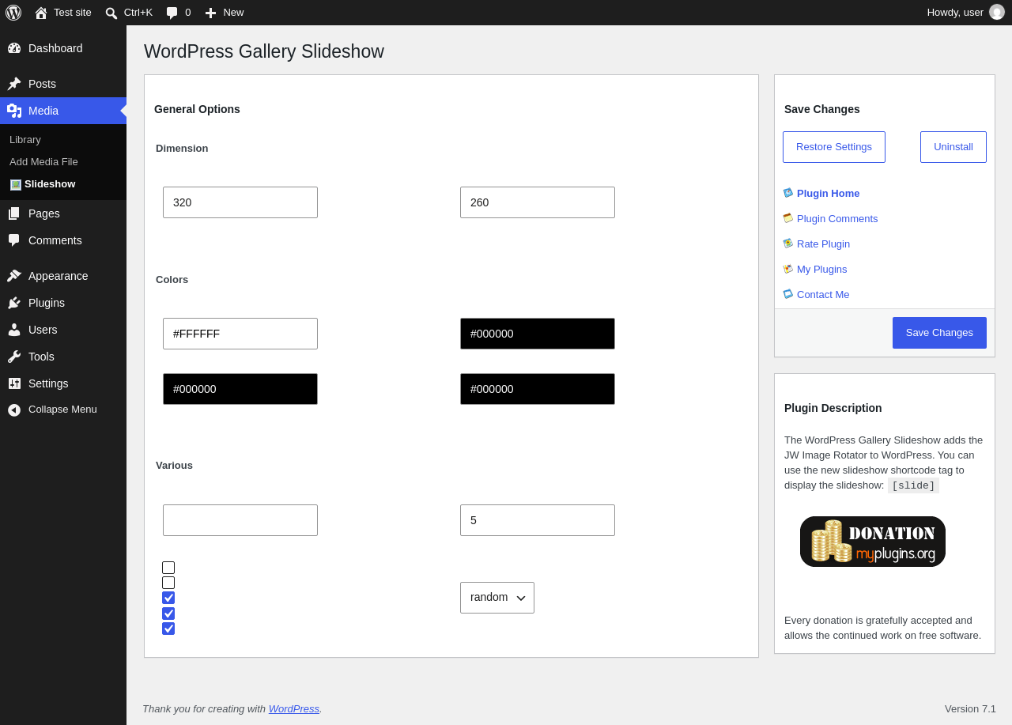Click the Uninstall button
This screenshot has width=1012, height=725.
(x=953, y=147)
